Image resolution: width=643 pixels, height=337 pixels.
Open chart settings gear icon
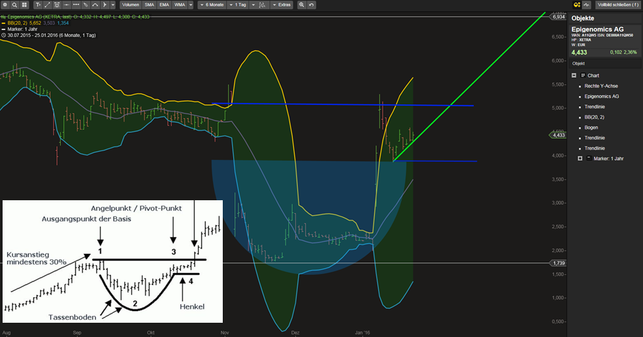tap(5, 5)
